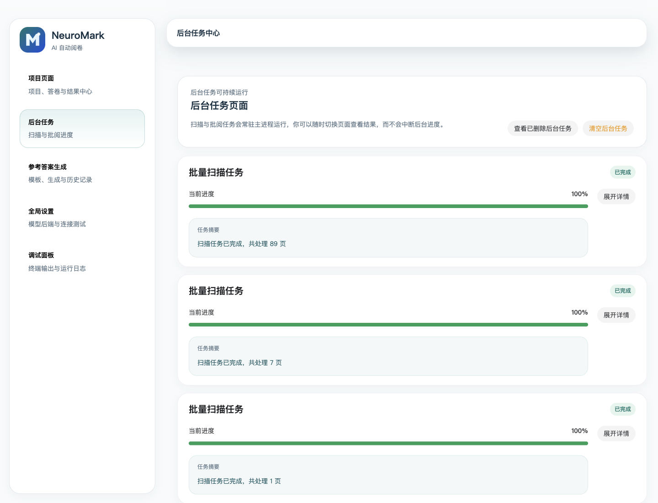Click the 后台任务可持续运行 caption

219,92
